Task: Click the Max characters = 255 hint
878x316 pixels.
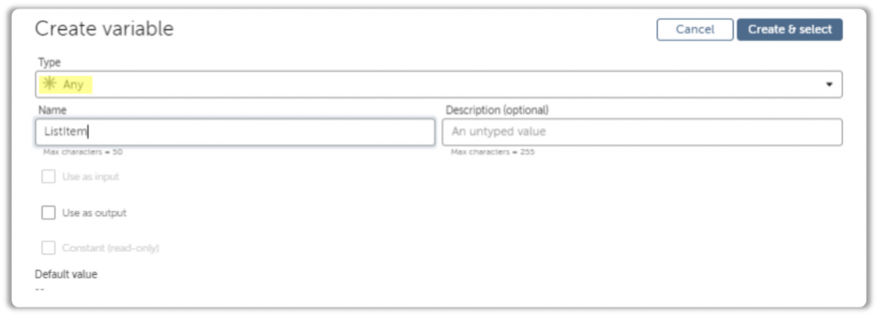Action: 493,152
